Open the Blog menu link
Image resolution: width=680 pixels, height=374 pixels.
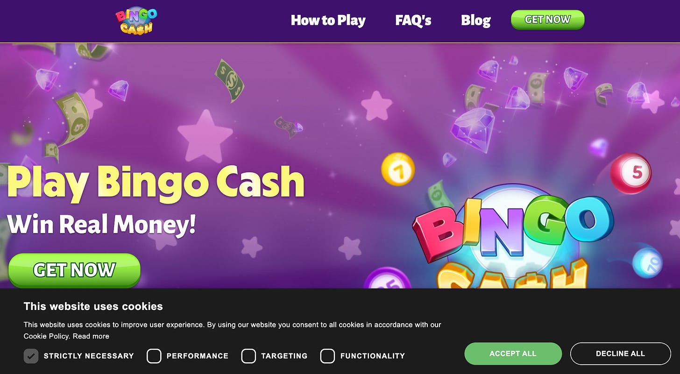click(x=475, y=21)
